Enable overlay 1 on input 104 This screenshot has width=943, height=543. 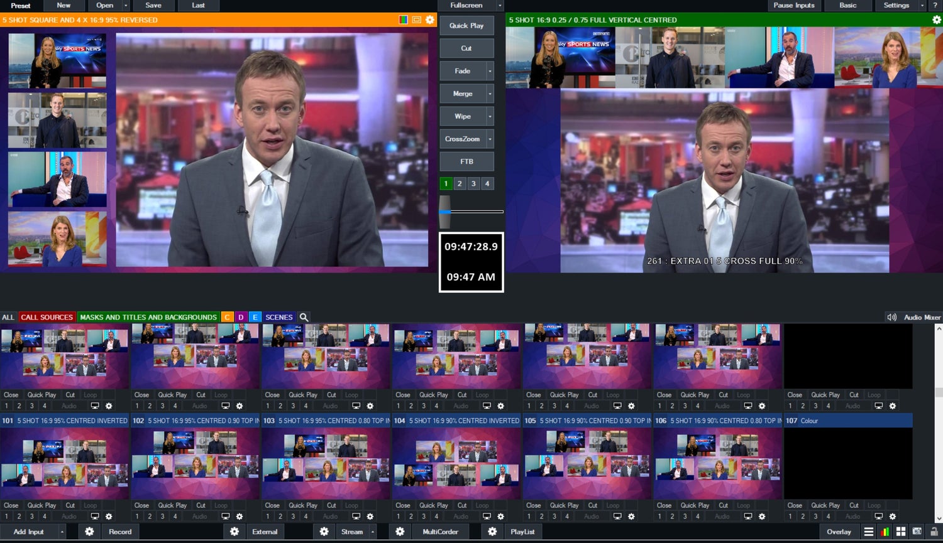pyautogui.click(x=399, y=516)
